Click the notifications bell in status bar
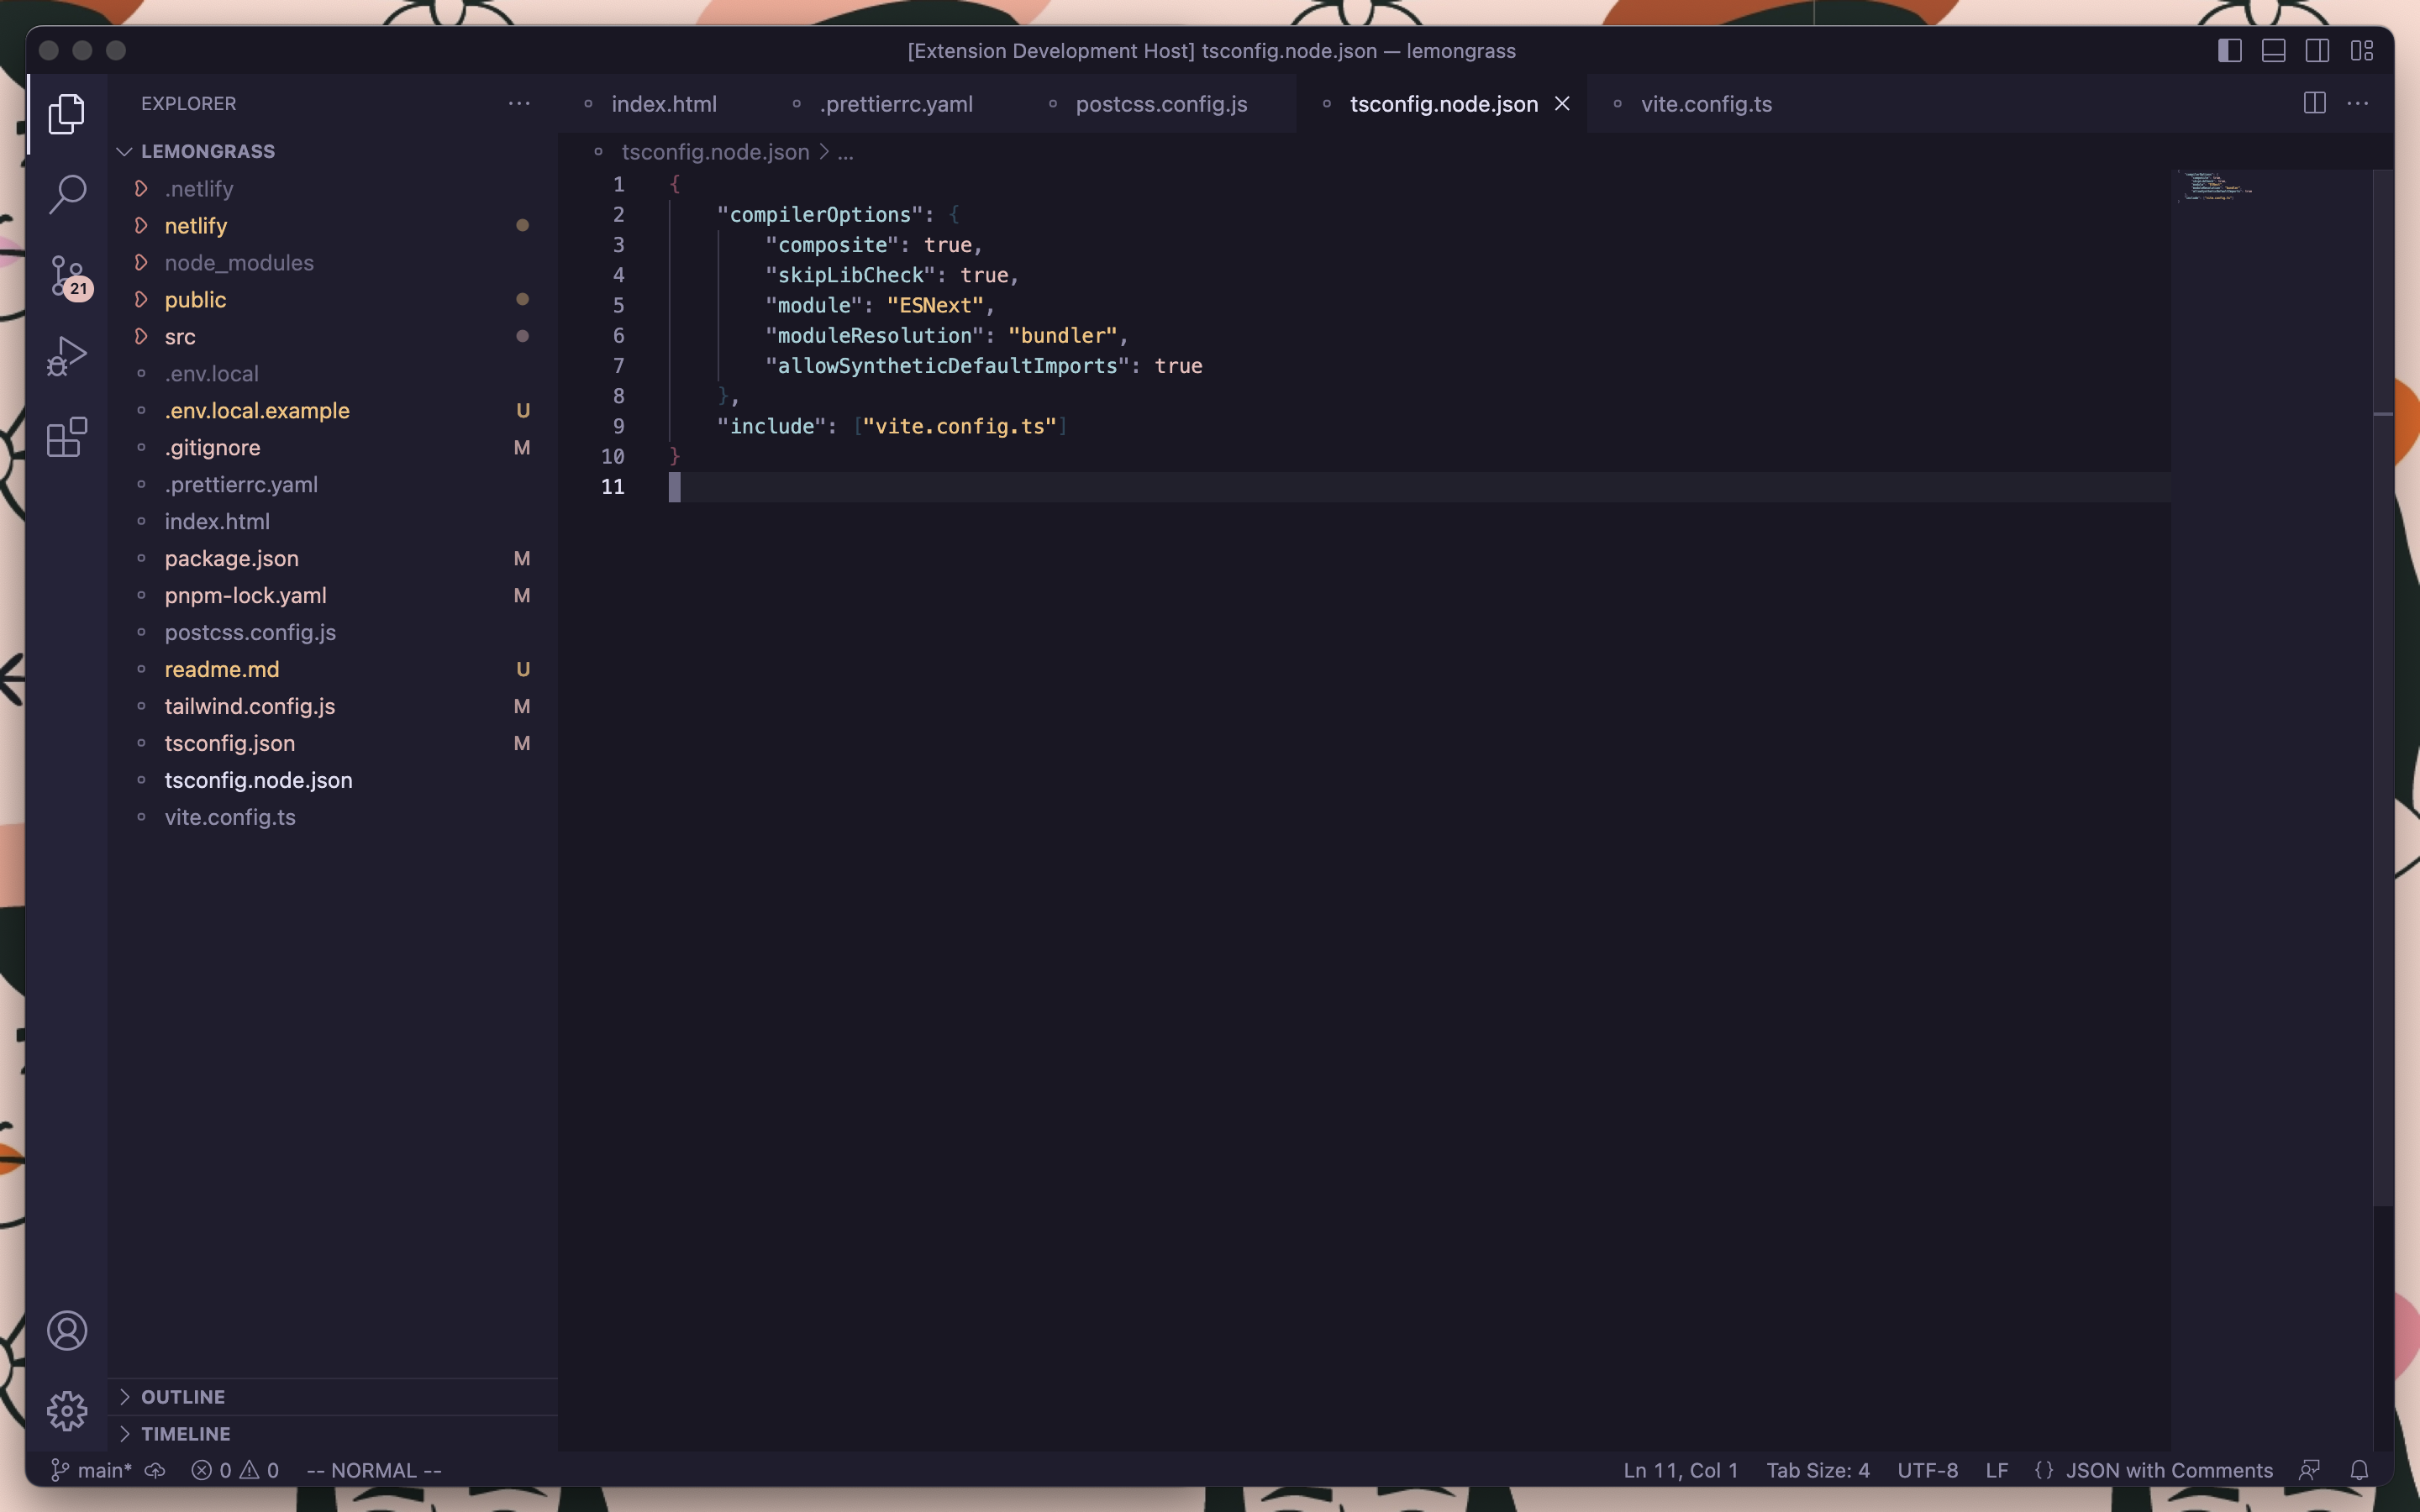2420x1512 pixels. (2359, 1470)
